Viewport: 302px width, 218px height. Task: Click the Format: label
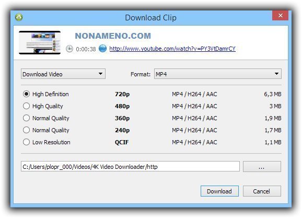(x=141, y=74)
